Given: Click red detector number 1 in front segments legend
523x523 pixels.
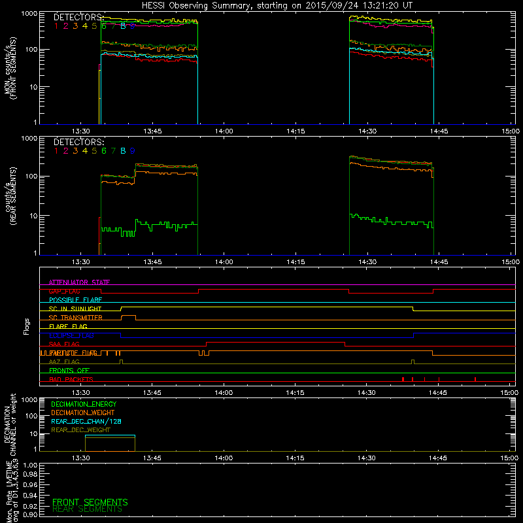Looking at the screenshot, I should pos(56,26).
